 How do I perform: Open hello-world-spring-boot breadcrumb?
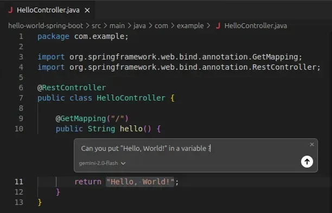[x=46, y=26]
